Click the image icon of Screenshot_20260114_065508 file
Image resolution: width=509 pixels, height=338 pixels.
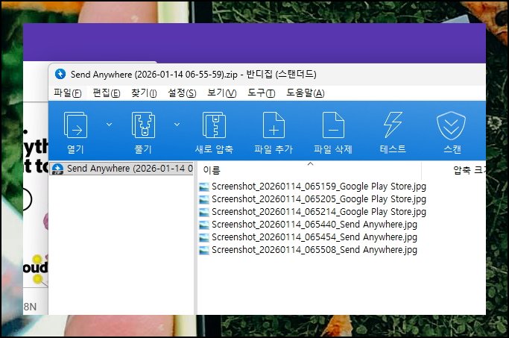(204, 250)
